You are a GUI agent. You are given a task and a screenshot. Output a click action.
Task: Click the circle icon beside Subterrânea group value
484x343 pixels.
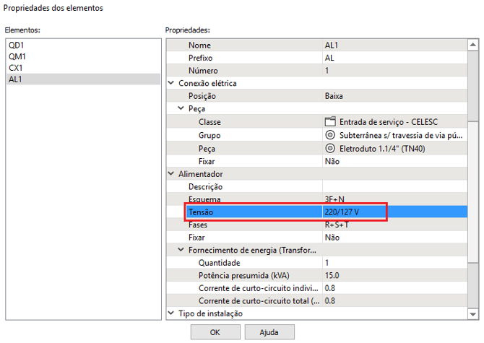(331, 135)
